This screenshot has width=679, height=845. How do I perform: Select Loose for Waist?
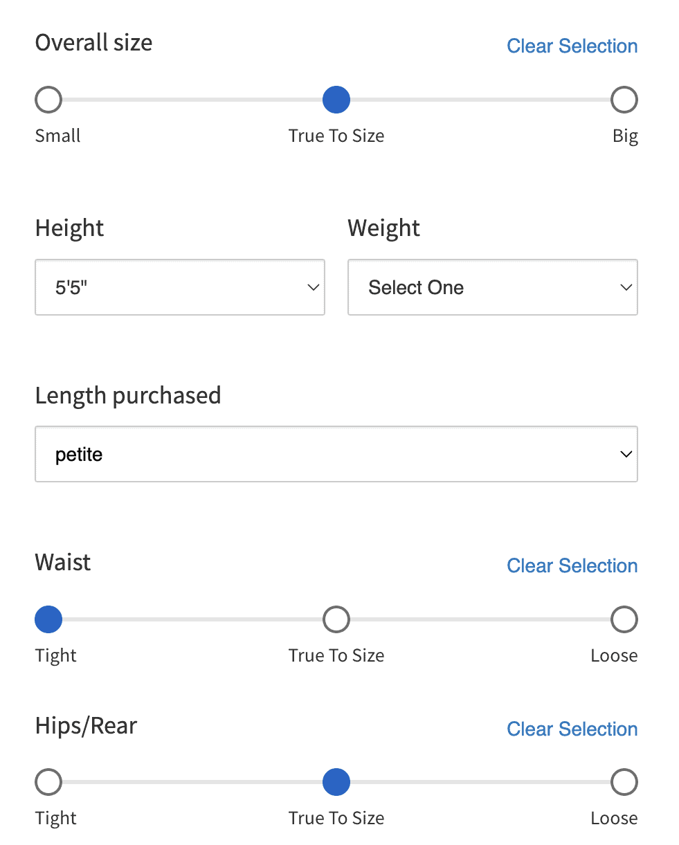coord(624,620)
